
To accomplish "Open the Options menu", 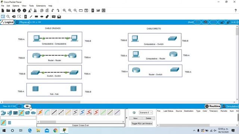I will tap(16, 6).
